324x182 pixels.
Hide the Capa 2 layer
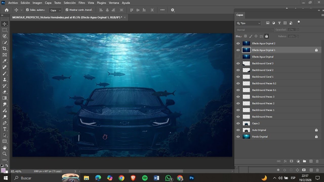pyautogui.click(x=238, y=123)
